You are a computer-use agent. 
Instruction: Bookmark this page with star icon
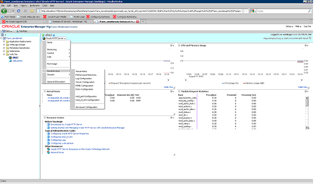243,11
